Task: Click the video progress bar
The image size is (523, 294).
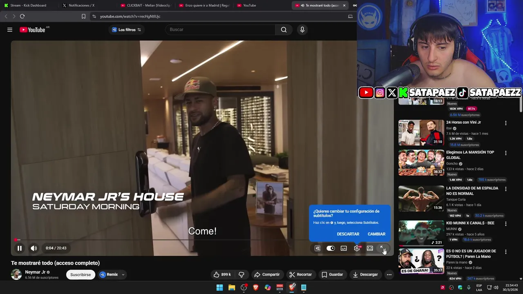Action: pos(202,240)
